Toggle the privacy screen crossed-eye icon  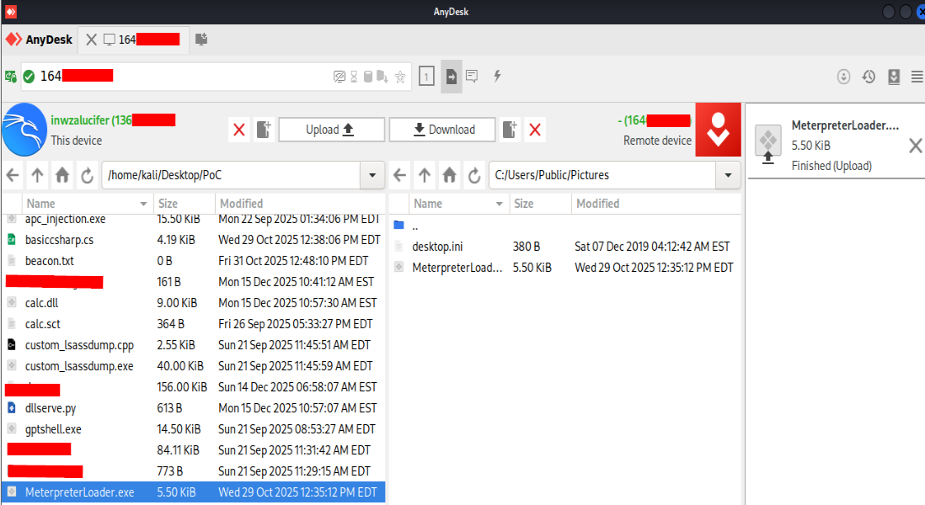point(340,77)
